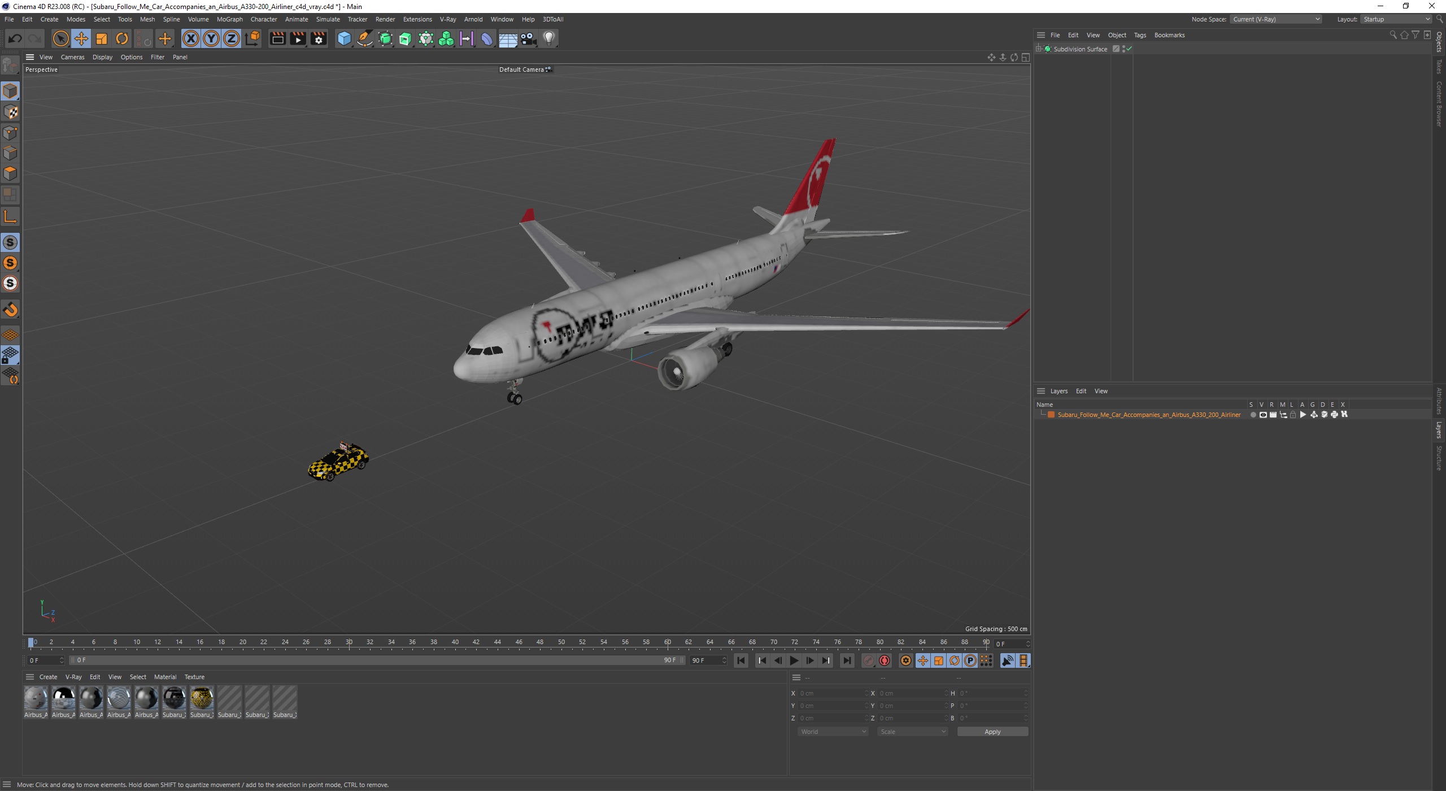Go to start of animation
This screenshot has width=1446, height=791.
pyautogui.click(x=741, y=660)
